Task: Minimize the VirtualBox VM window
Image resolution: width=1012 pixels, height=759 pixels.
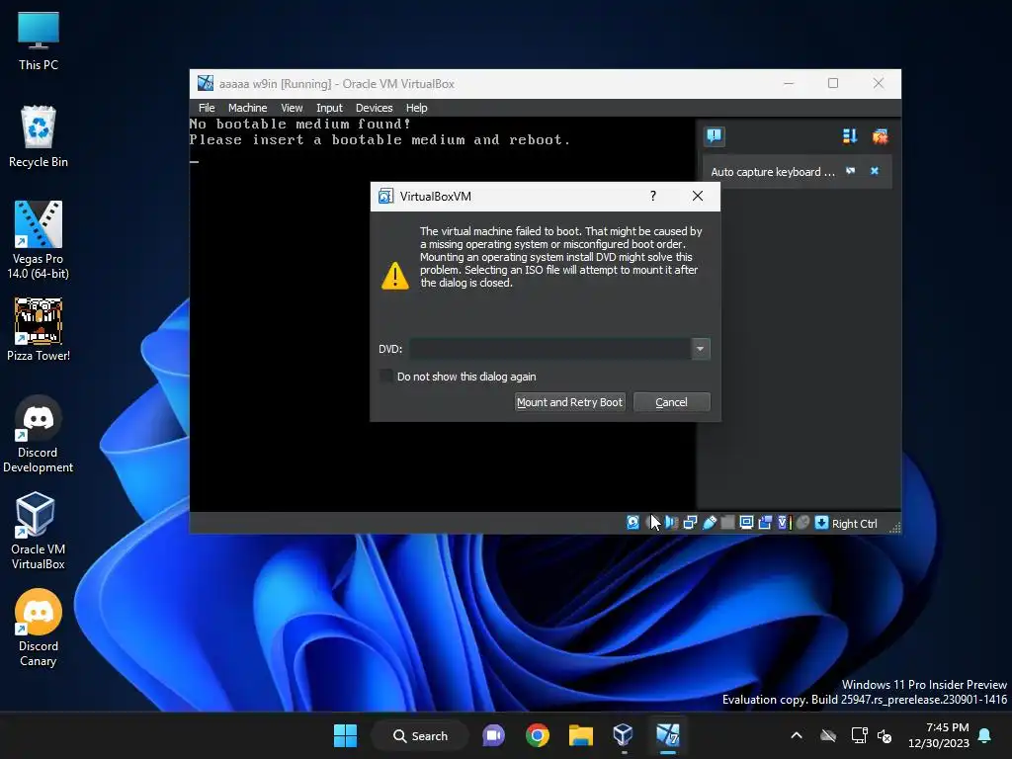Action: click(x=789, y=83)
